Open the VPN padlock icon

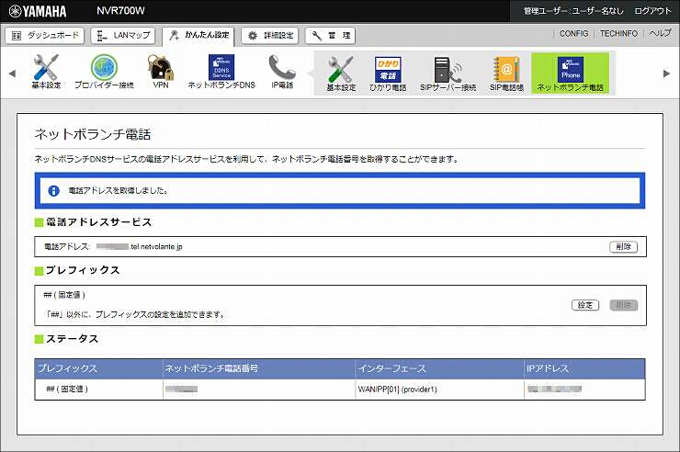click(x=161, y=72)
